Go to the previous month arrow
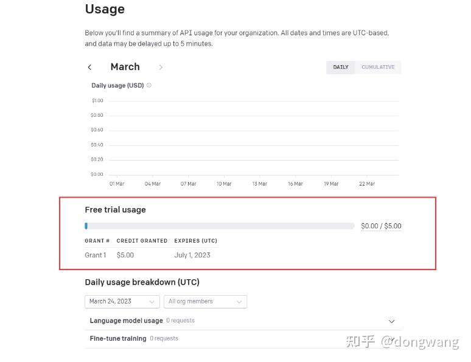The width and height of the screenshot is (471, 362). (90, 68)
